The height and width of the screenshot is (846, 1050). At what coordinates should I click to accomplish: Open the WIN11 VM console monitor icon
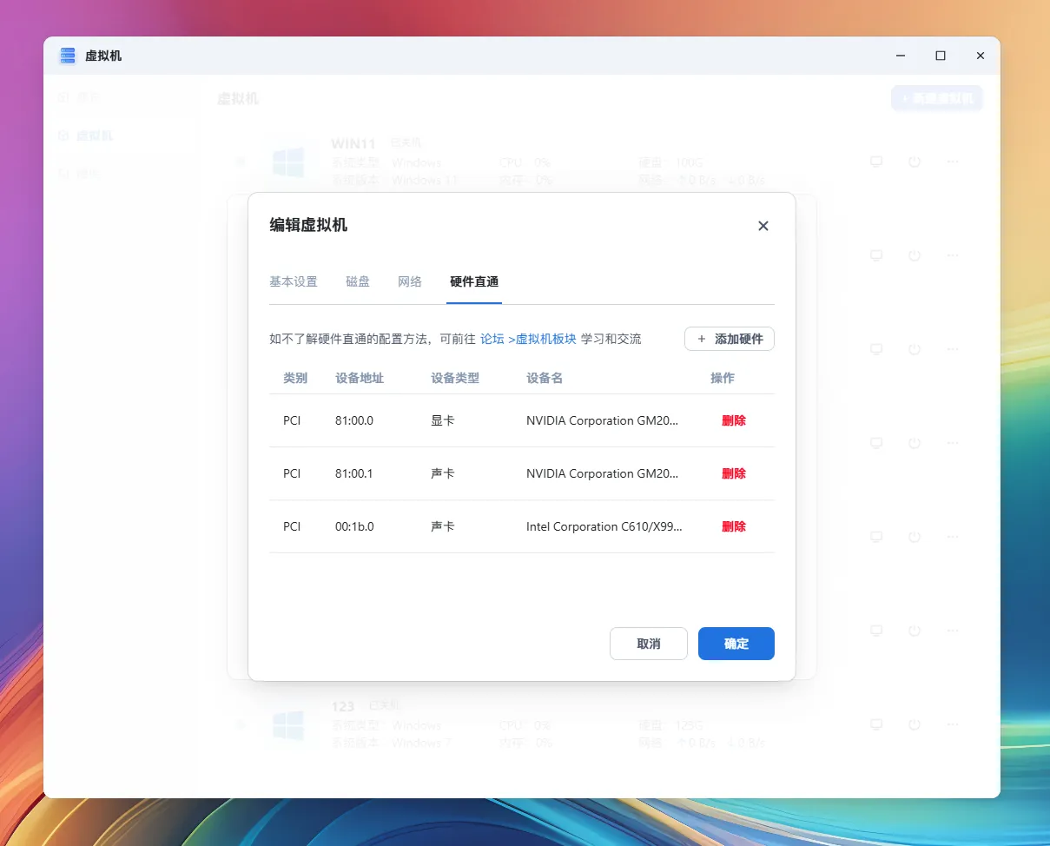[876, 162]
